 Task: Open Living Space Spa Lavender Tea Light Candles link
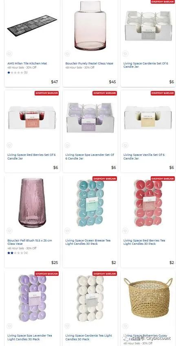click(30, 337)
